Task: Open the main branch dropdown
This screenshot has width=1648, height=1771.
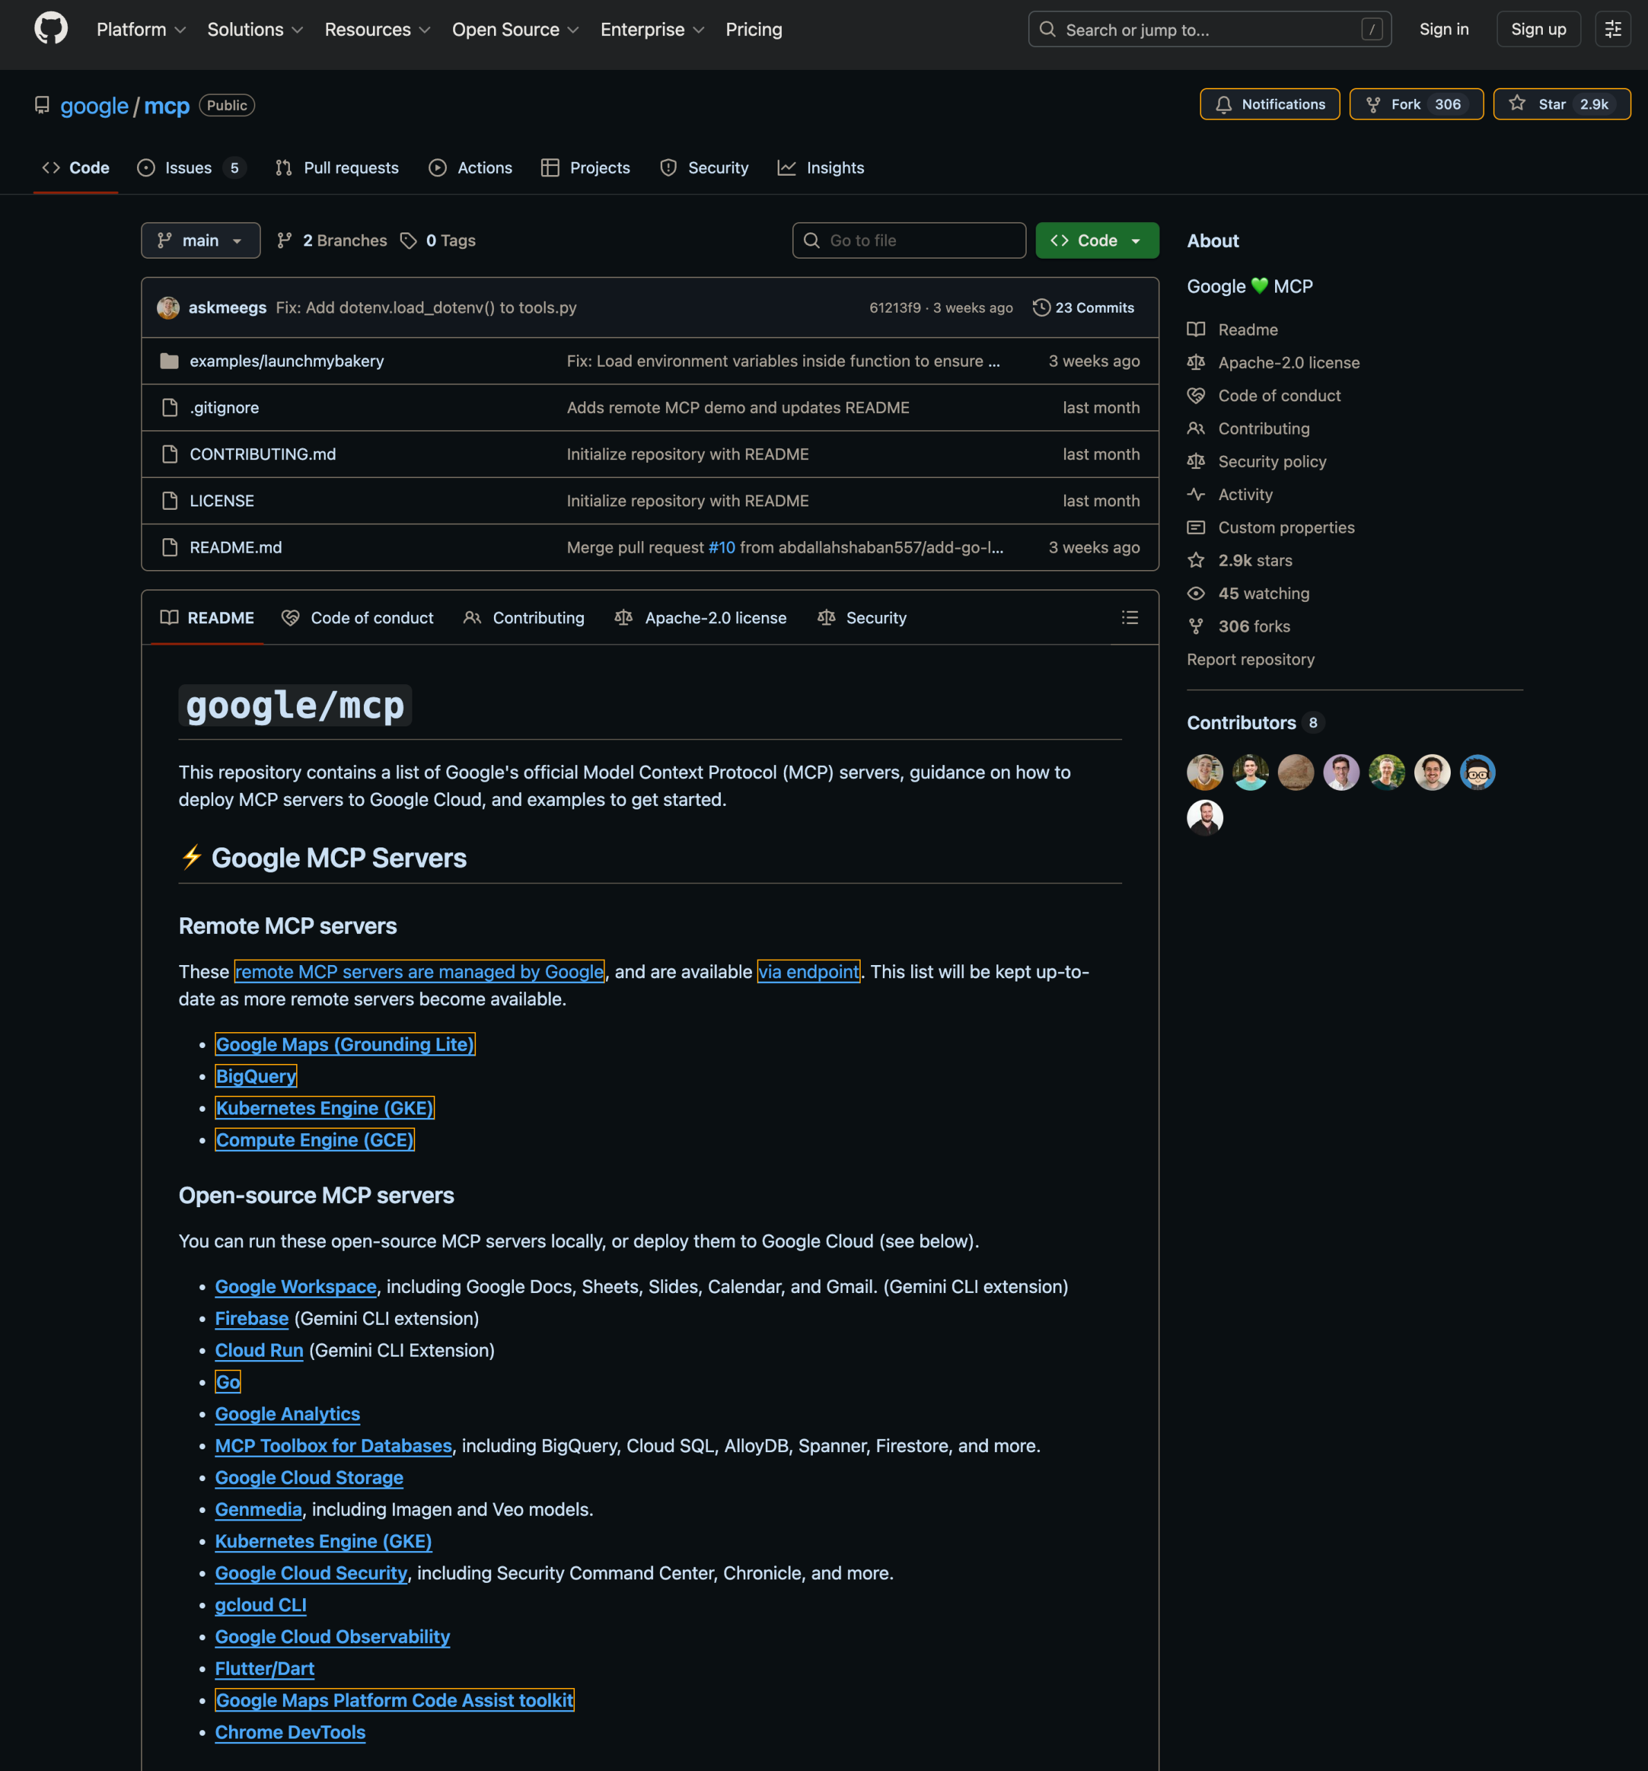Action: click(x=199, y=239)
